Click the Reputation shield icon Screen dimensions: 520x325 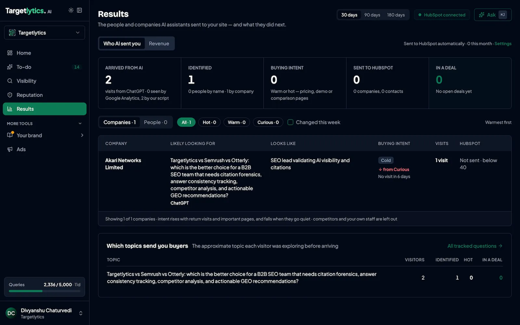tap(10, 95)
